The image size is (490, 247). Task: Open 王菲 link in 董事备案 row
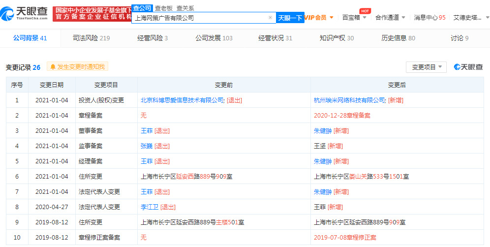click(x=147, y=131)
